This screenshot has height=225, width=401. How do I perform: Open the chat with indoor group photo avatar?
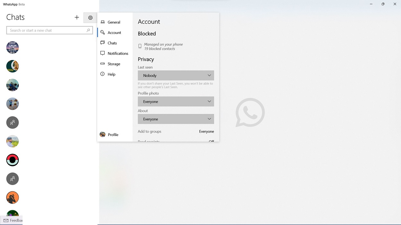pos(13,85)
